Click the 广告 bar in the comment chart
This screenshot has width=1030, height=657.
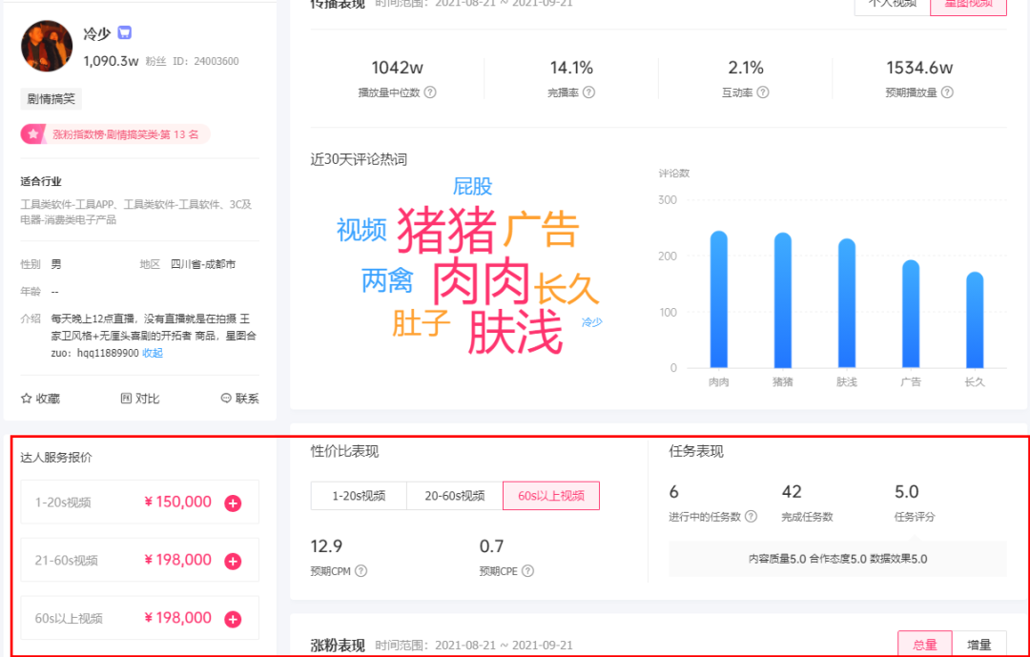911,314
